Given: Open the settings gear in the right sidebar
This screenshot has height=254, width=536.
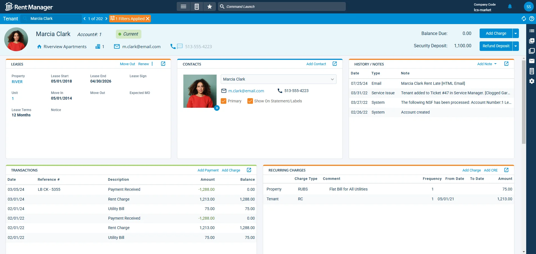Looking at the screenshot, I should (532, 81).
